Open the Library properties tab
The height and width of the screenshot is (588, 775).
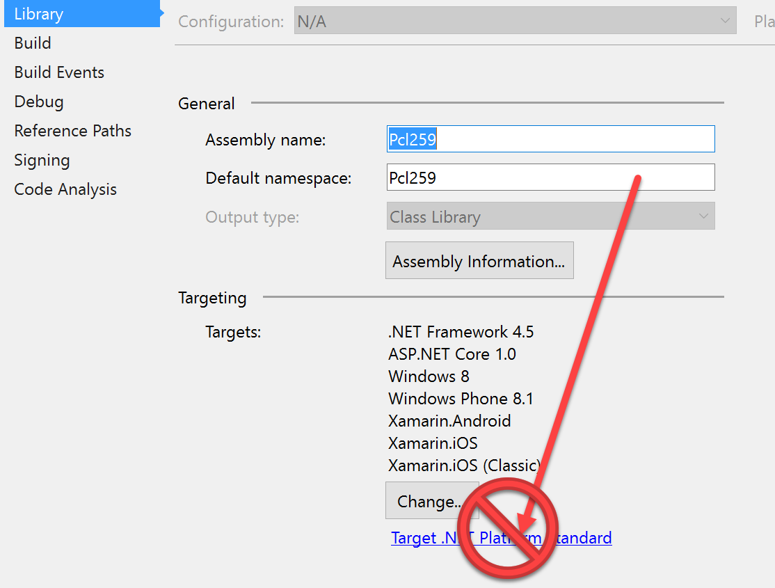[82, 13]
